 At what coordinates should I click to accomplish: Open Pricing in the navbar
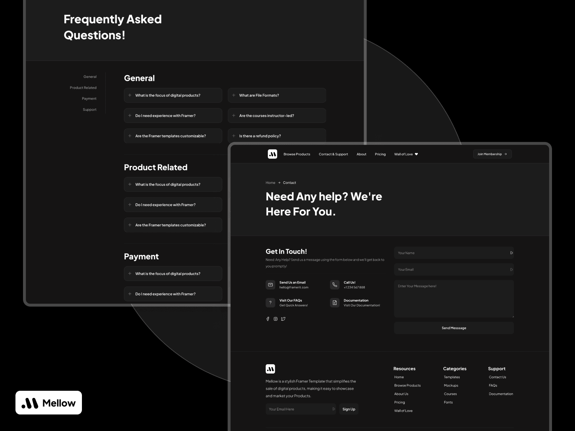tap(380, 154)
